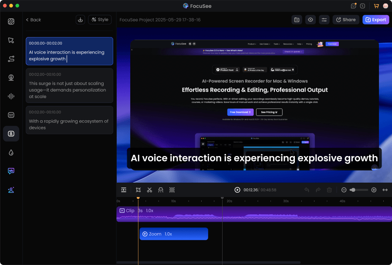The height and width of the screenshot is (265, 392).
Task: Click the scissors split tool
Action: pyautogui.click(x=149, y=190)
